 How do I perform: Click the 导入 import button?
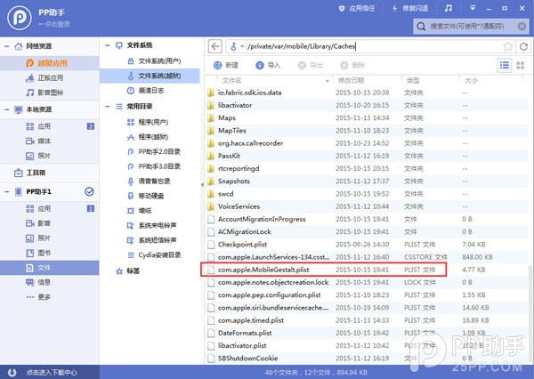click(x=268, y=65)
